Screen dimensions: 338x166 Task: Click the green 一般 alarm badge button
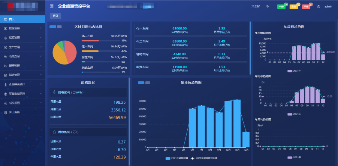(x=281, y=7)
